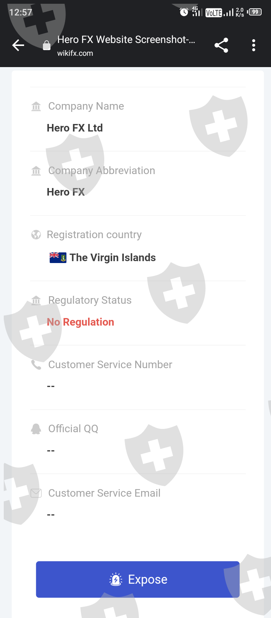The width and height of the screenshot is (271, 618).
Task: Tap the envelope icon beside Customer Service Email
Action: [36, 493]
